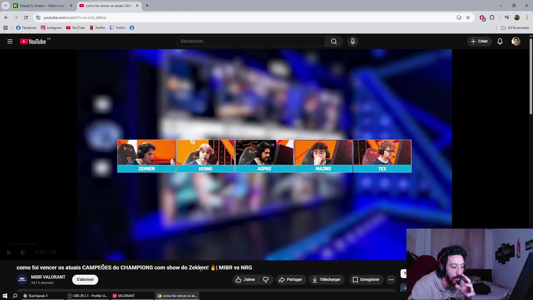533x300 pixels.
Task: Click the 34,7 k abonnés text
Action: click(42, 283)
